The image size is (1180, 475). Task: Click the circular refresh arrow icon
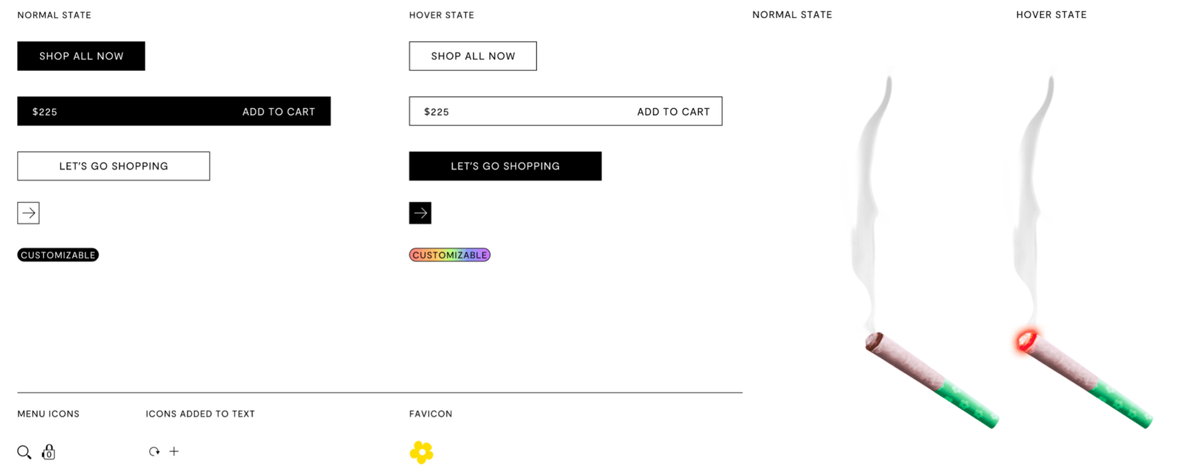tap(154, 451)
